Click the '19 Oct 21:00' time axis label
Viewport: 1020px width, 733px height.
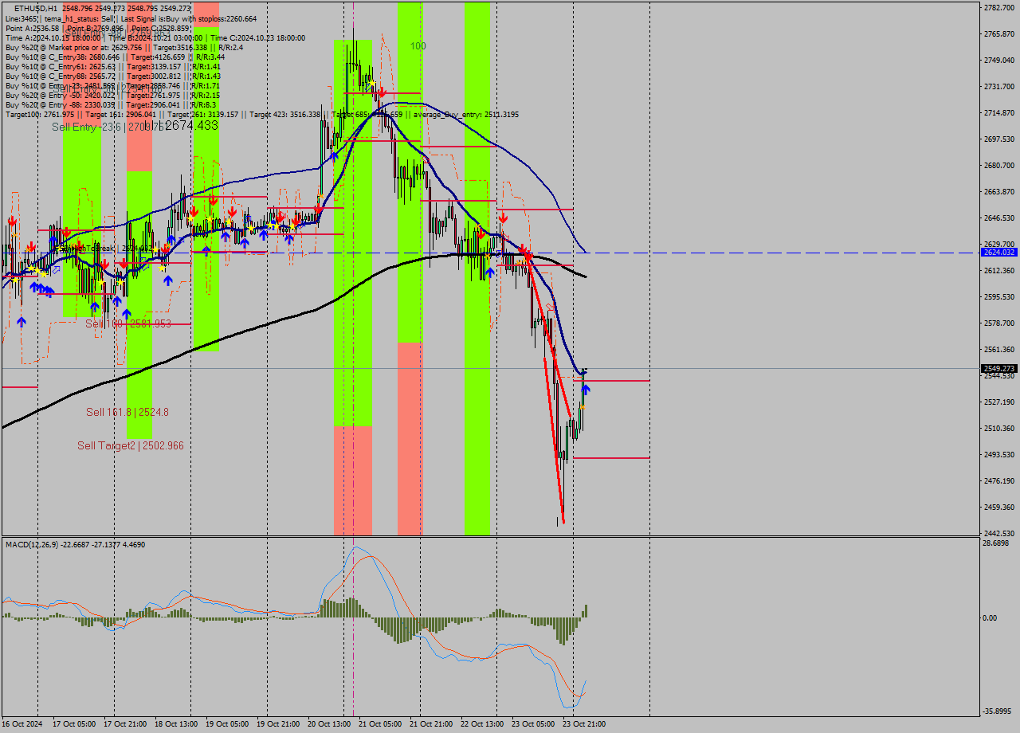point(278,724)
